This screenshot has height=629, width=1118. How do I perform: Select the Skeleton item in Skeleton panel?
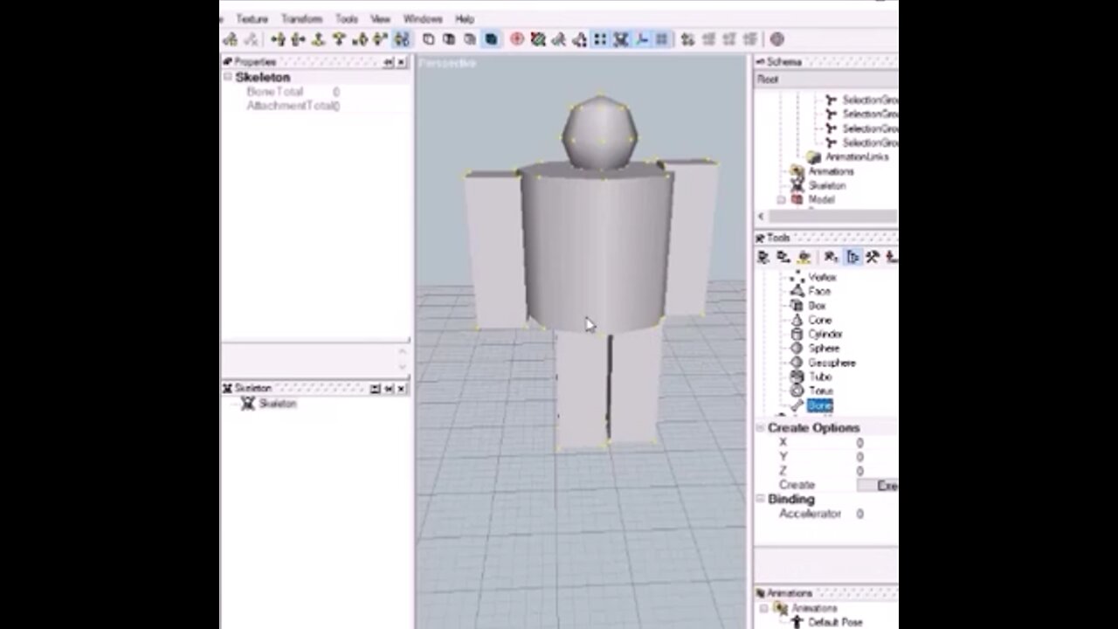pos(277,404)
